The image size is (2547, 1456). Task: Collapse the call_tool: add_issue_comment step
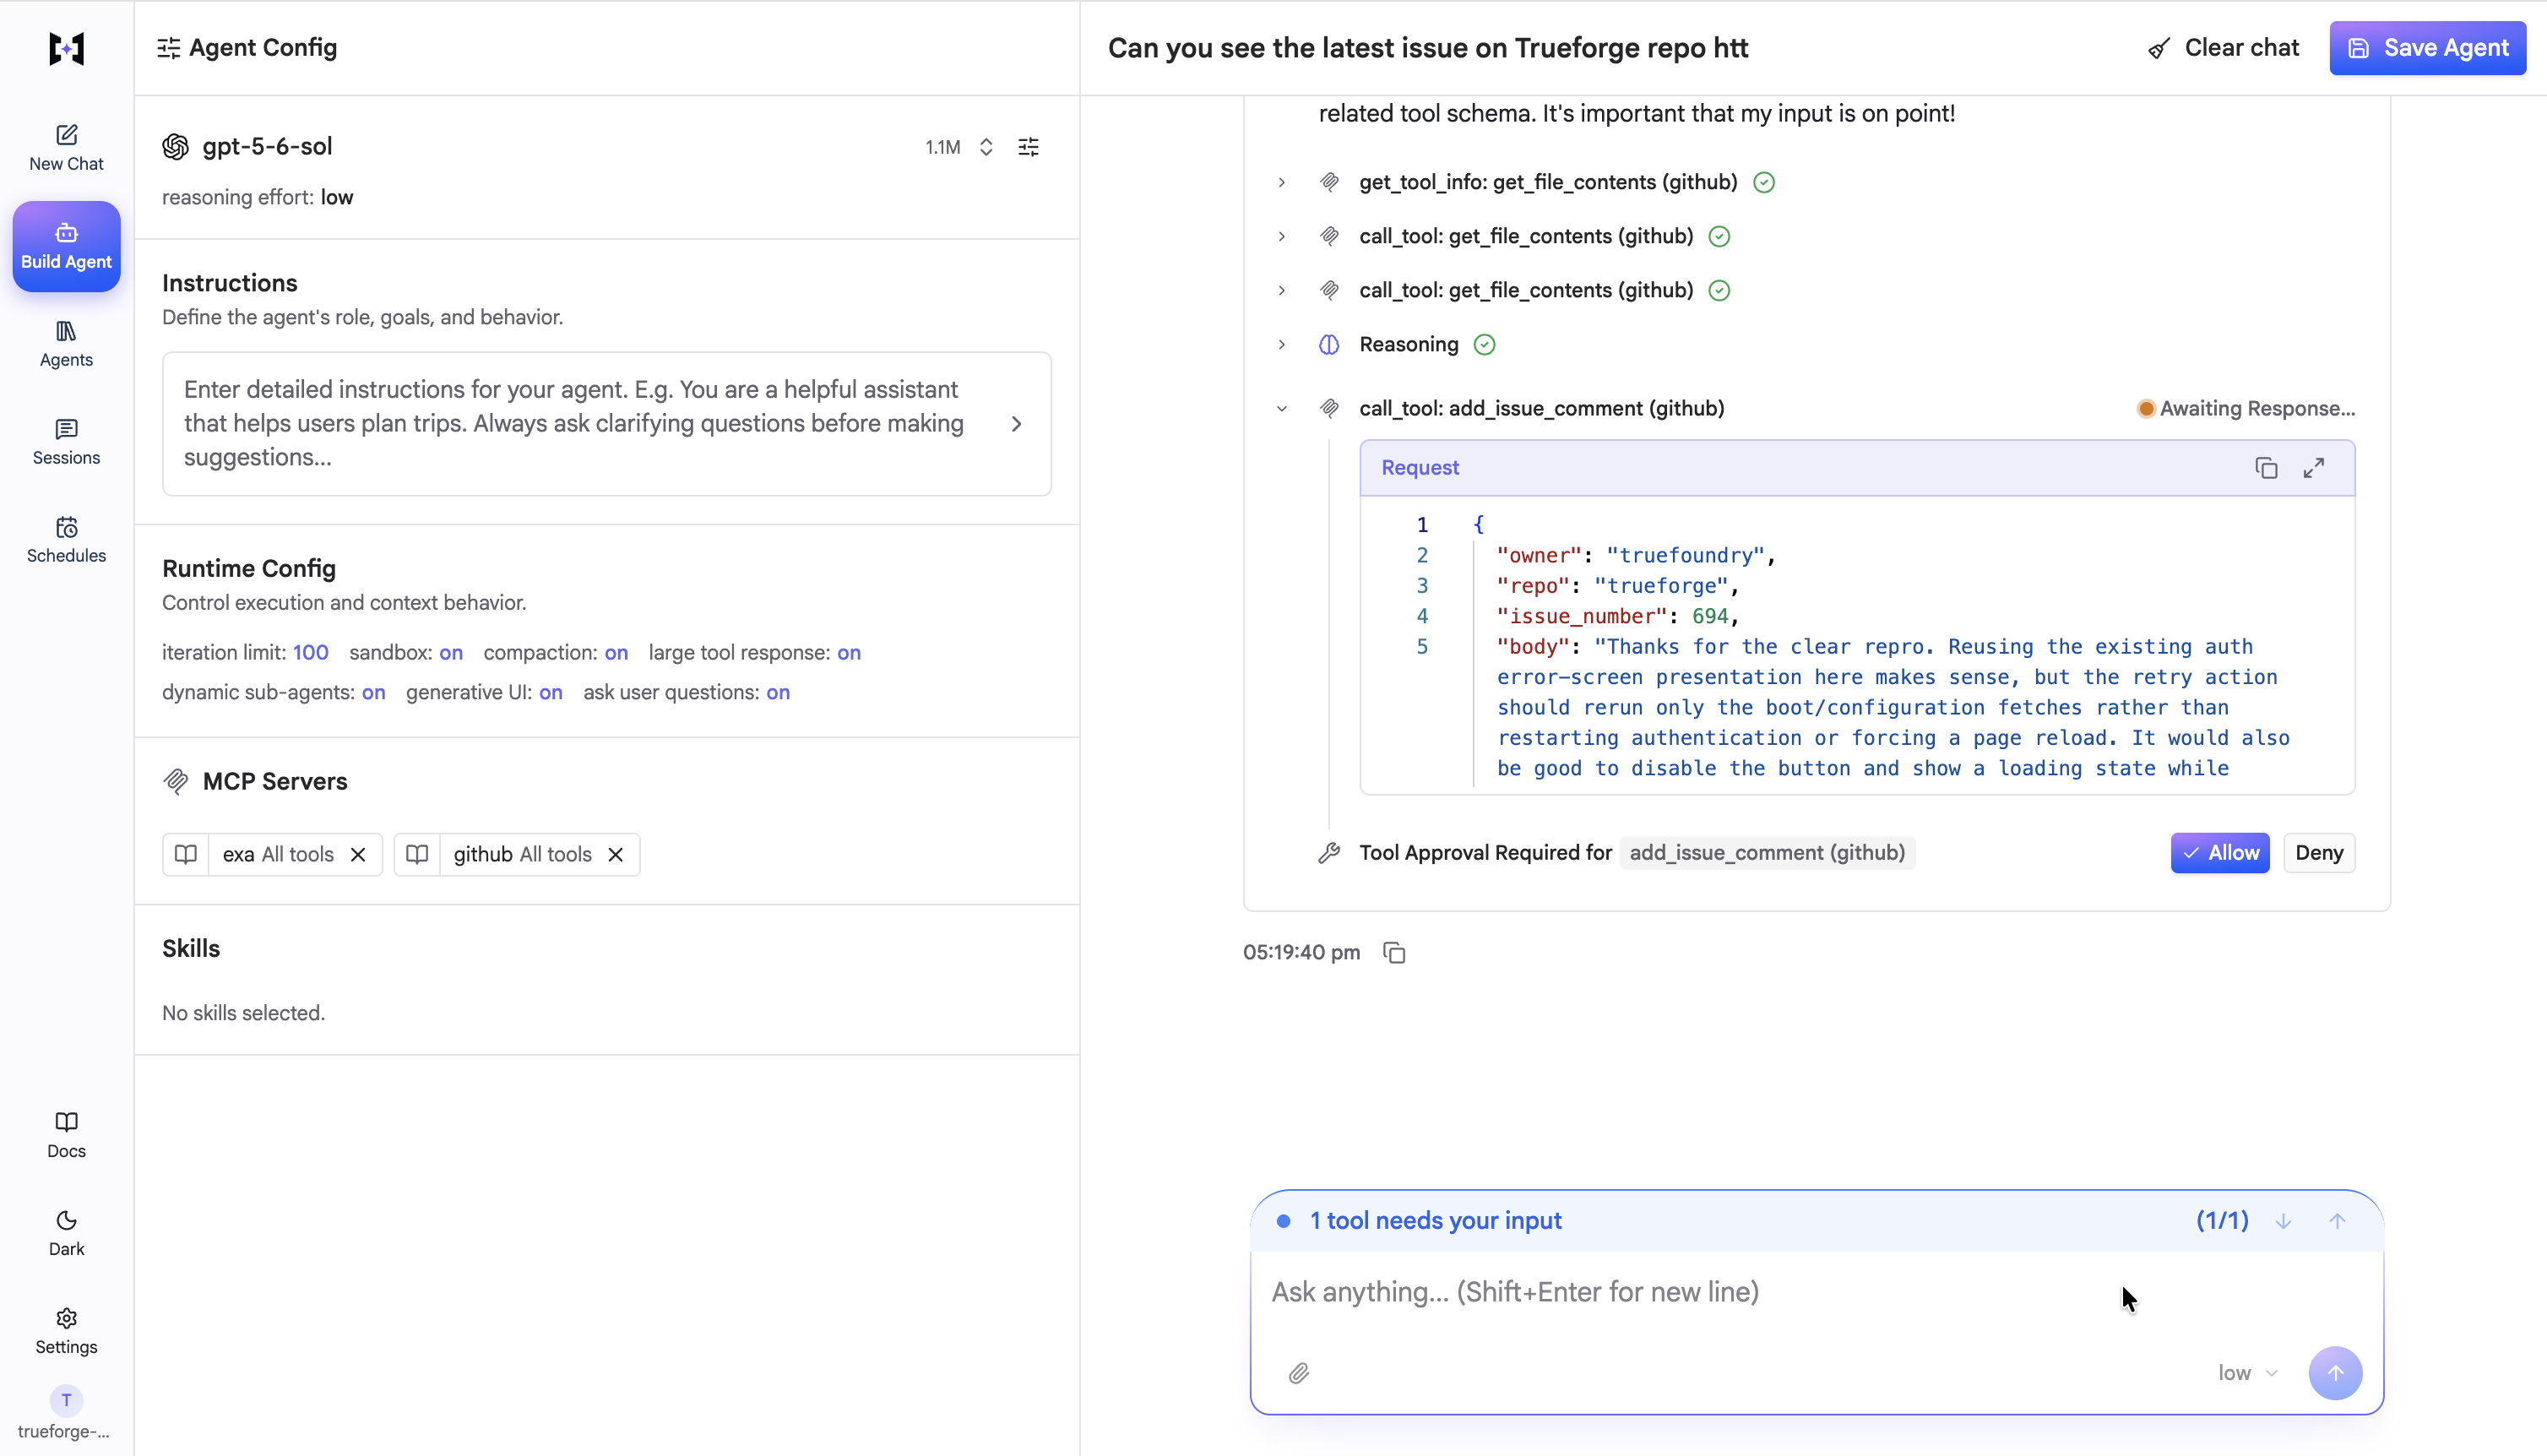point(1281,408)
